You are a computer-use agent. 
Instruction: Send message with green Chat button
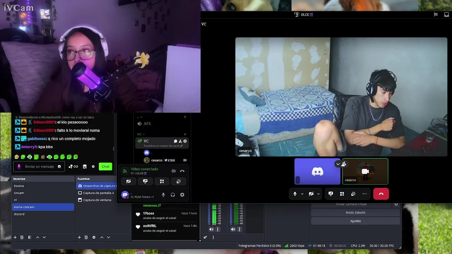point(105,167)
